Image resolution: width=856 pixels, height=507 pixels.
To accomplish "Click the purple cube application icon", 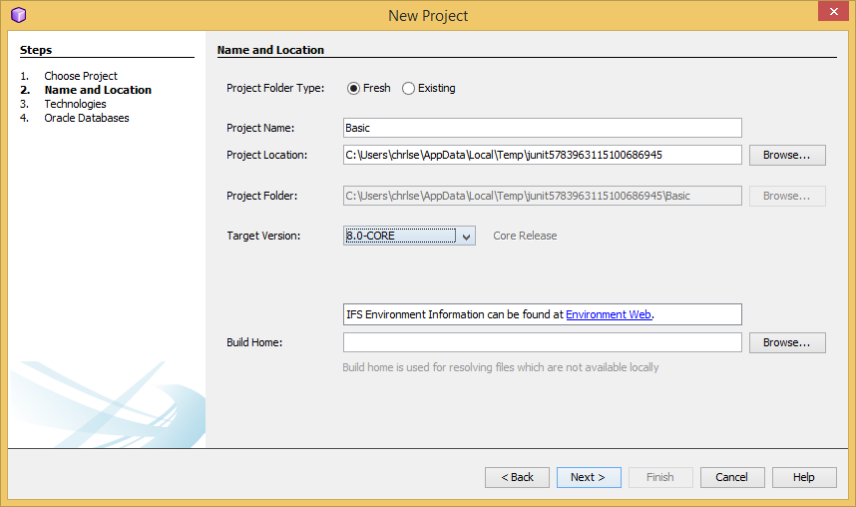I will point(19,15).
